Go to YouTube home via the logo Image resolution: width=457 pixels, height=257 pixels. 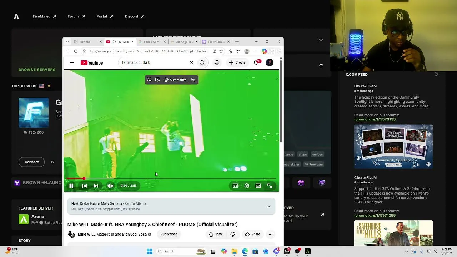point(92,63)
